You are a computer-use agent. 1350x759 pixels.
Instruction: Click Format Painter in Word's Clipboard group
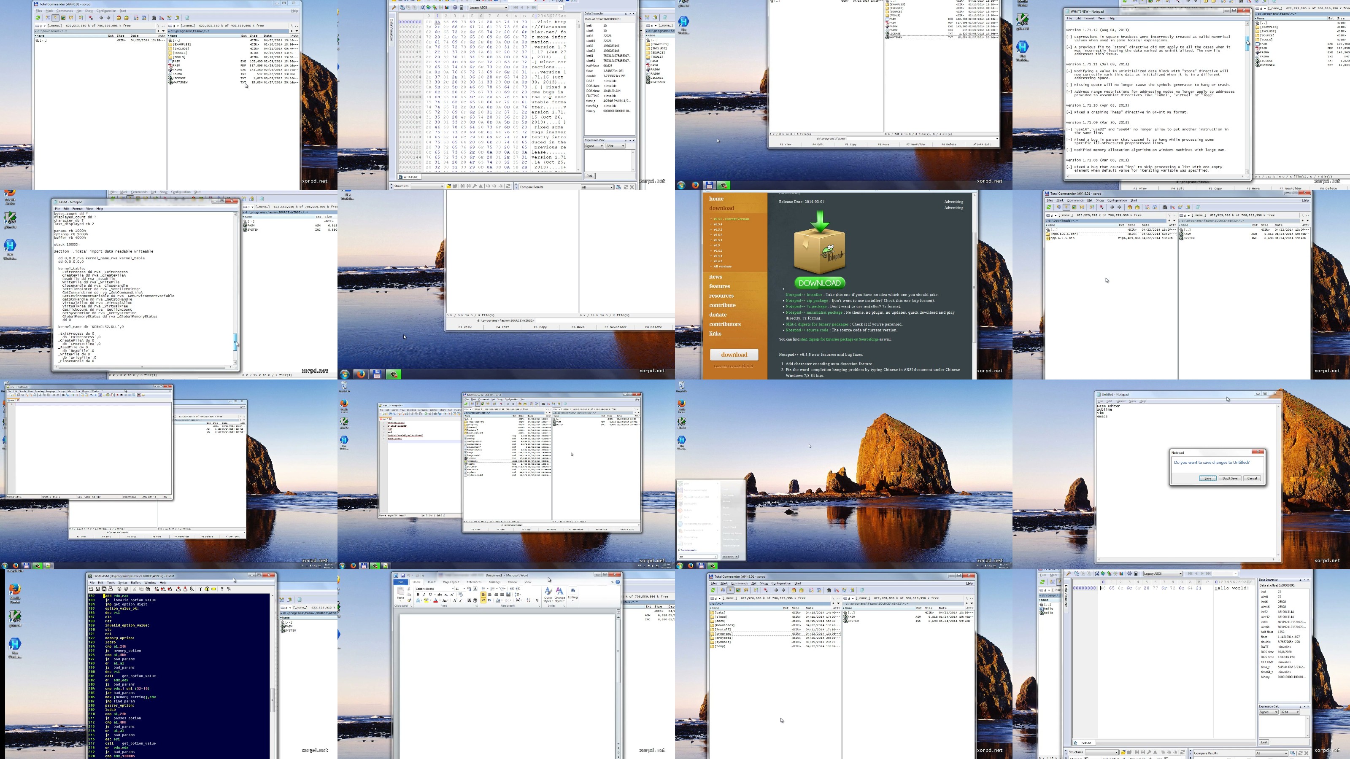pyautogui.click(x=409, y=601)
